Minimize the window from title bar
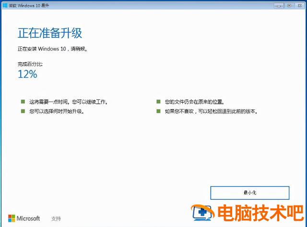 click(279, 6)
